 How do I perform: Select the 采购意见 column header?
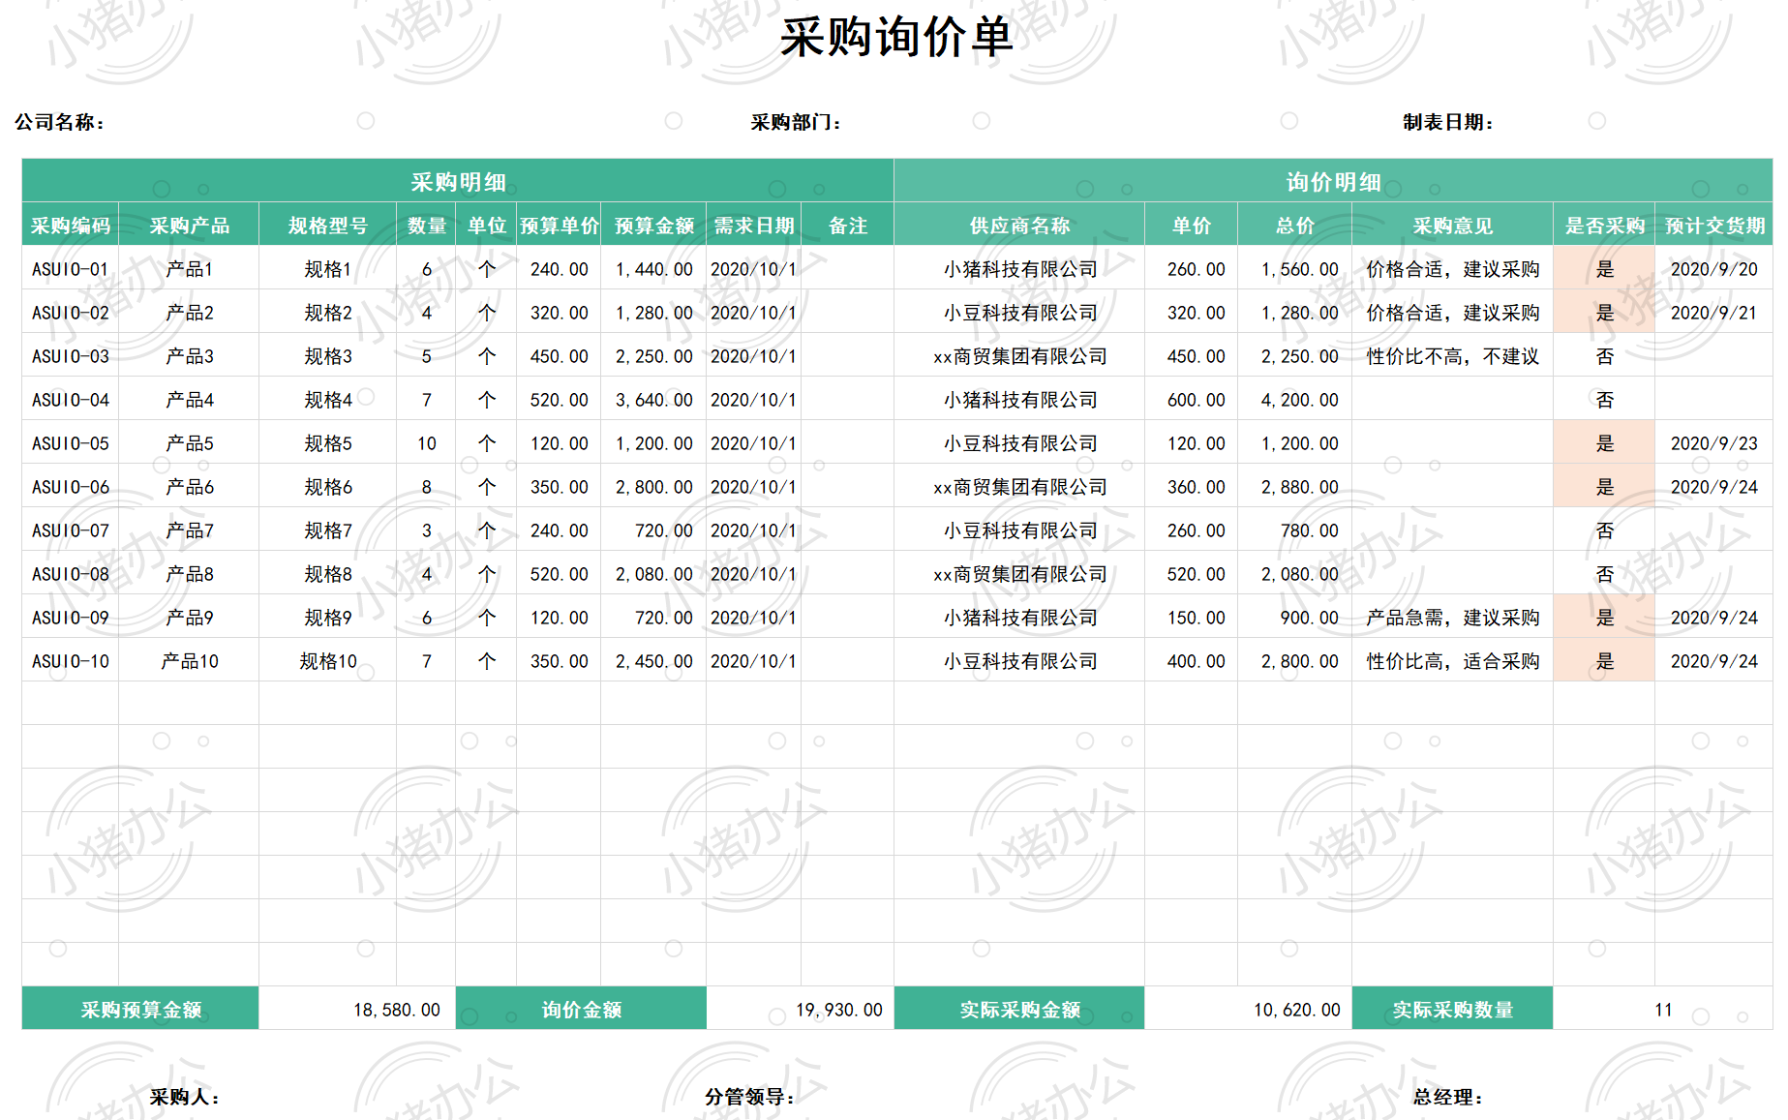tap(1453, 226)
